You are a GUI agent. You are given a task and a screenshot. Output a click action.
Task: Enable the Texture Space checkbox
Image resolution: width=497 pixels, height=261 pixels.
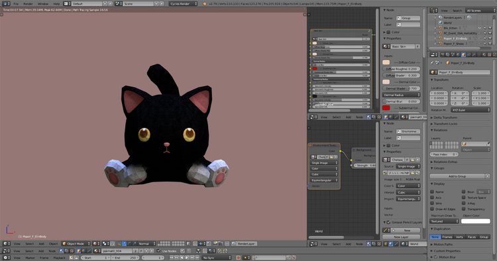tap(463, 197)
